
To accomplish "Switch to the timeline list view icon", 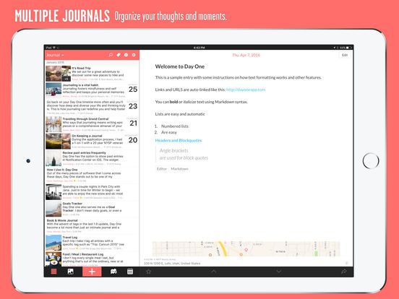I will click(x=53, y=272).
